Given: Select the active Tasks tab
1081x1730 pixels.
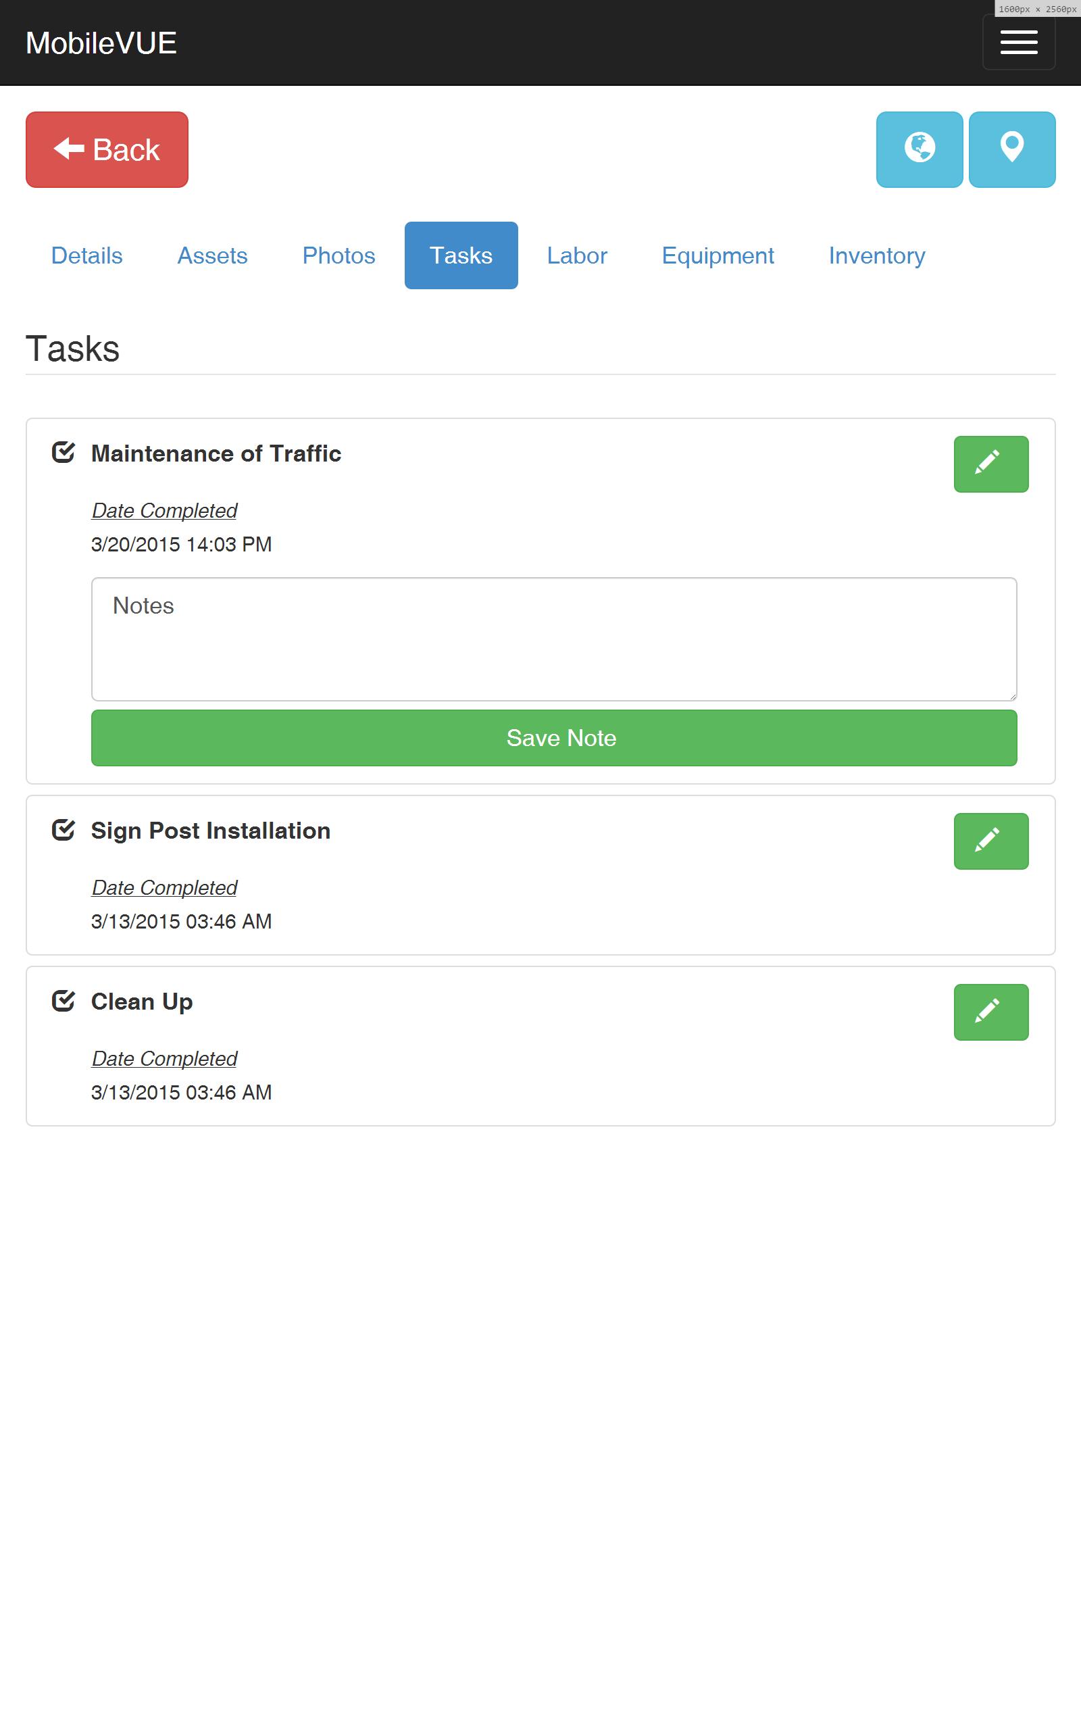Looking at the screenshot, I should tap(461, 255).
